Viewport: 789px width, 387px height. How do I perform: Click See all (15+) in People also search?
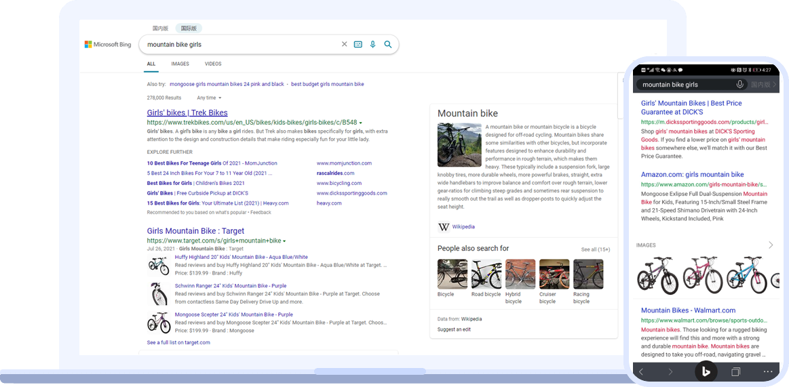(x=595, y=249)
